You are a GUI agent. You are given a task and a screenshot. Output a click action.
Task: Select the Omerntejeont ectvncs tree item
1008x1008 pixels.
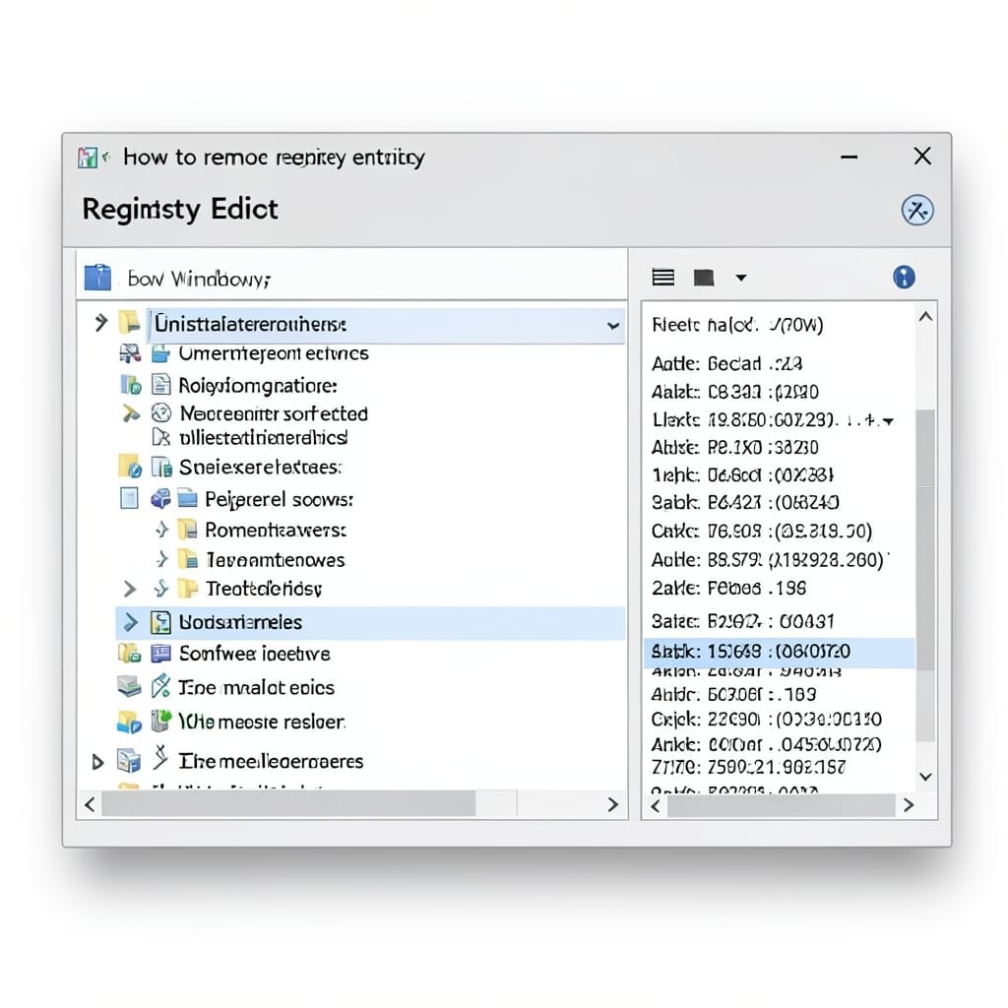click(x=274, y=353)
